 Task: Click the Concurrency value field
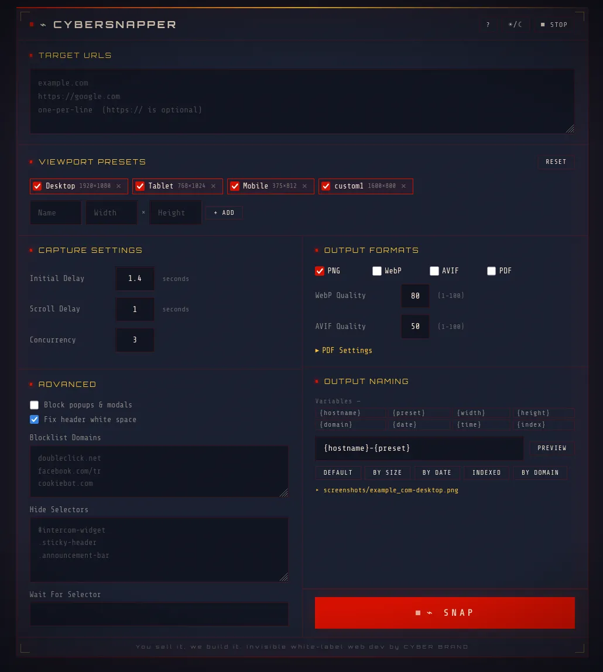135,340
